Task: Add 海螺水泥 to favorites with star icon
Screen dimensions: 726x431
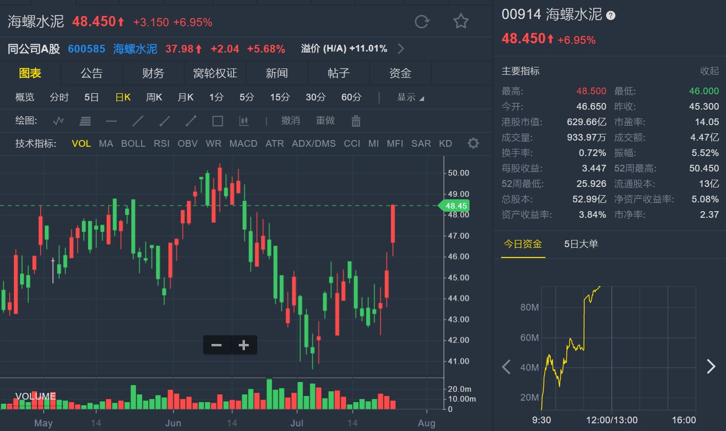Action: (461, 22)
